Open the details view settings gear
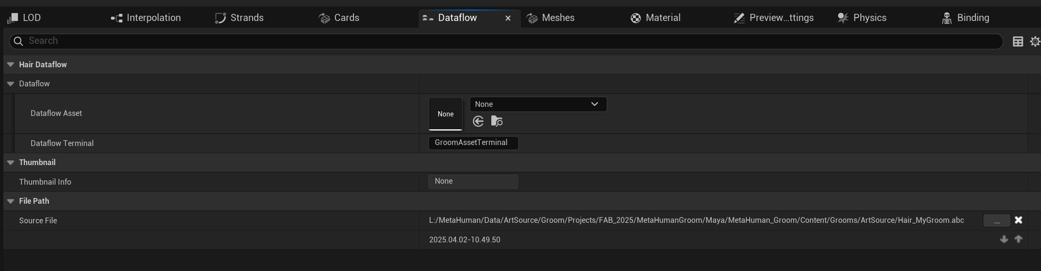The height and width of the screenshot is (271, 1041). point(1035,42)
